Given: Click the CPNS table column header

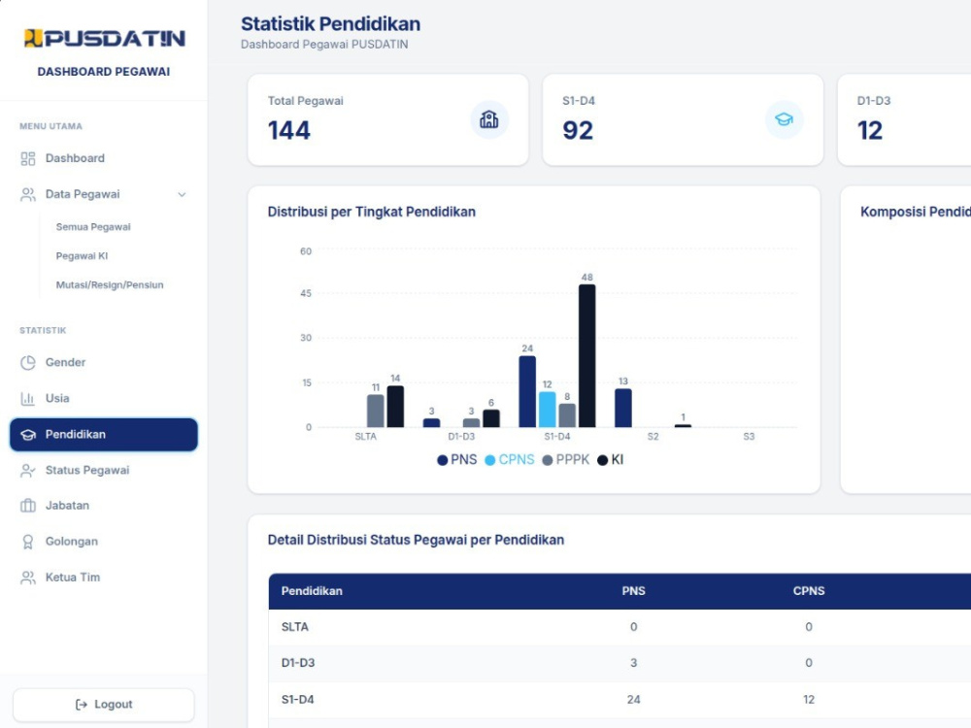Looking at the screenshot, I should pyautogui.click(x=809, y=591).
